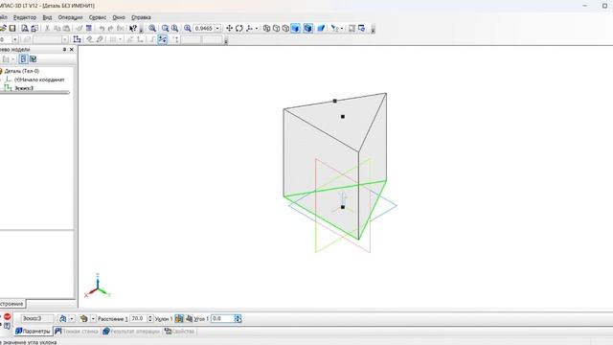Toggle the model tree relations view button
Screen dimensions: 613x345
[33, 59]
